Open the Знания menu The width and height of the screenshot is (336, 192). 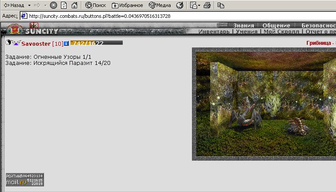(x=244, y=25)
